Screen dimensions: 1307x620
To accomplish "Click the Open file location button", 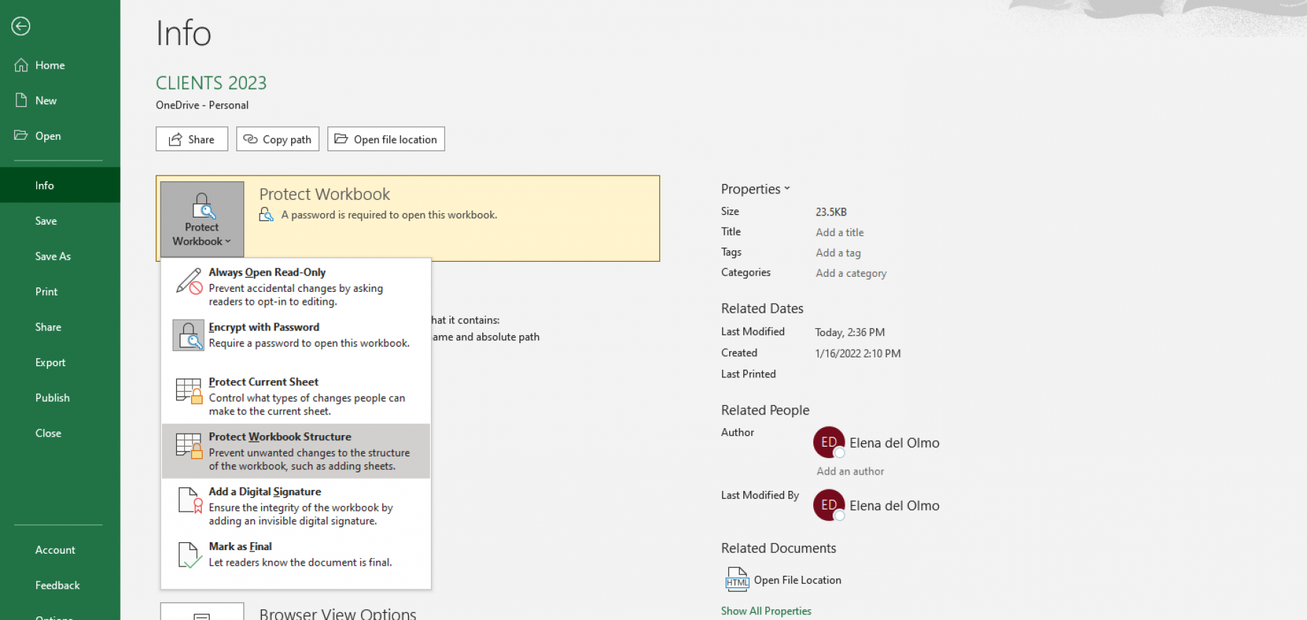I will 386,139.
